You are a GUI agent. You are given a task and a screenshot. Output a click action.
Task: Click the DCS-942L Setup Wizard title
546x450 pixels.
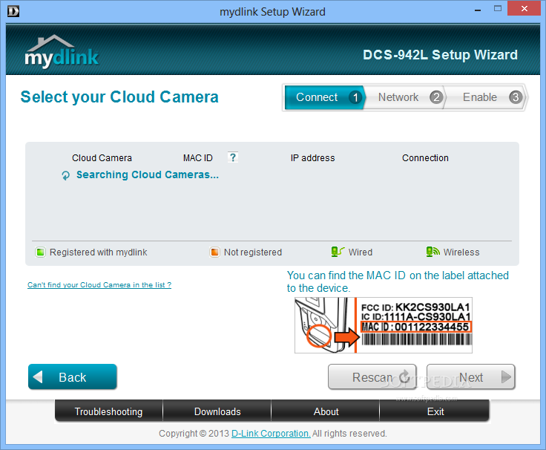440,55
